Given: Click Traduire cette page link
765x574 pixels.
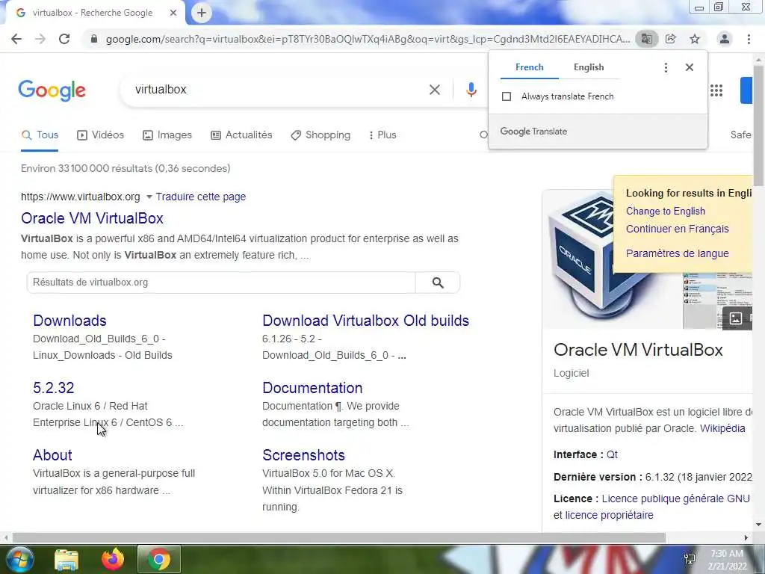Looking at the screenshot, I should click(x=200, y=197).
